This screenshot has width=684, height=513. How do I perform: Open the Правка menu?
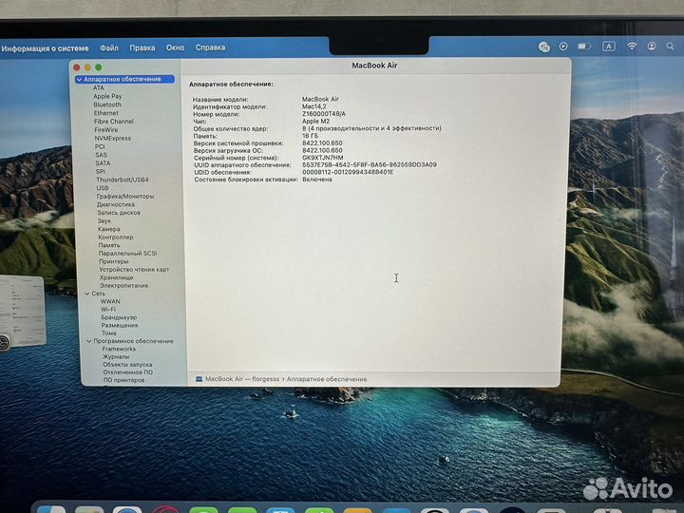point(142,48)
